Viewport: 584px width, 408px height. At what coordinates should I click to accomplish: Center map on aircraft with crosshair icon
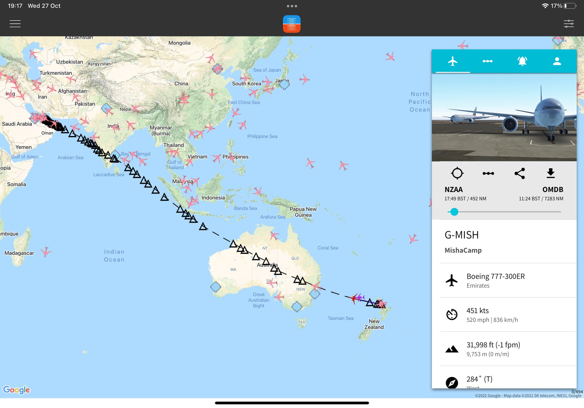(x=457, y=173)
